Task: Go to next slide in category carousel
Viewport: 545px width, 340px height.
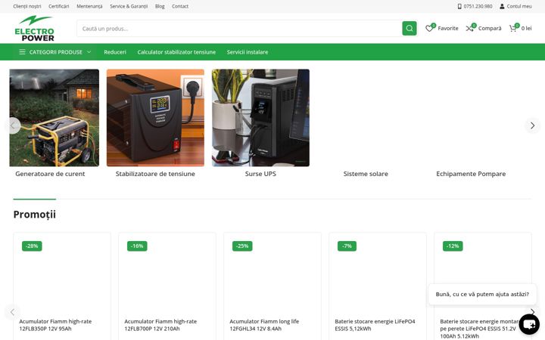Action: (532, 125)
